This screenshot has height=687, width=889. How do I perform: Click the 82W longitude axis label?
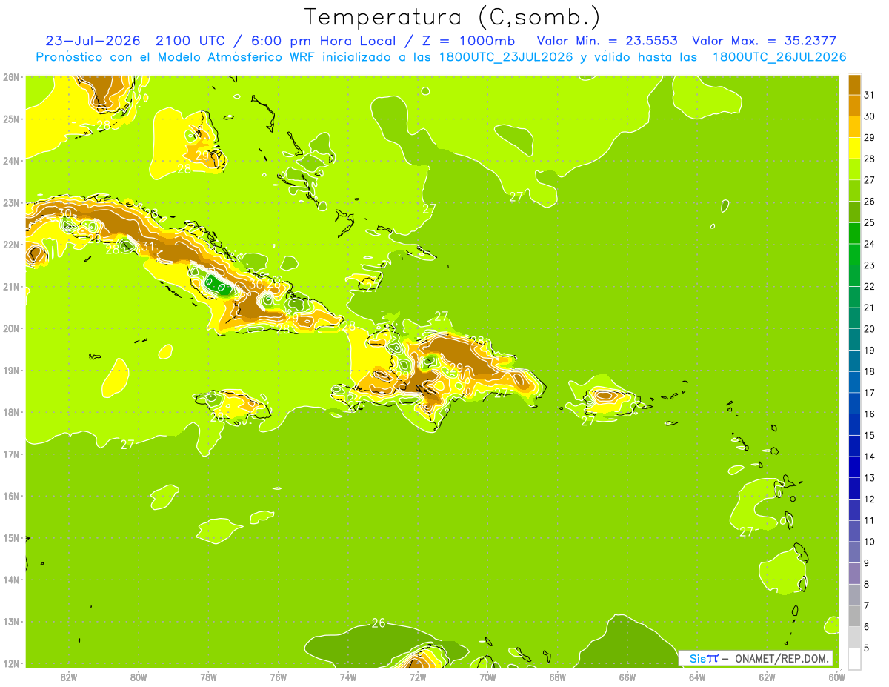(69, 677)
